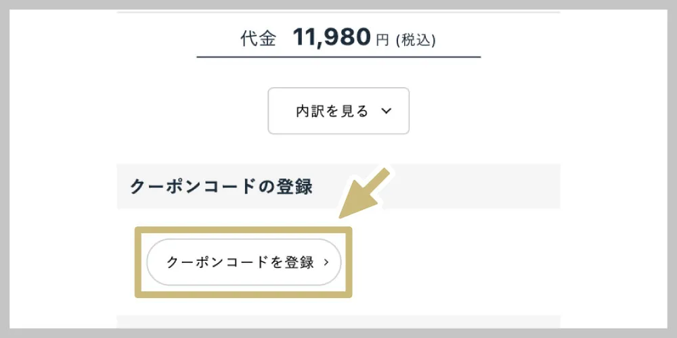The height and width of the screenshot is (338, 677).
Task: Click the 11,980 price amount
Action: [332, 37]
